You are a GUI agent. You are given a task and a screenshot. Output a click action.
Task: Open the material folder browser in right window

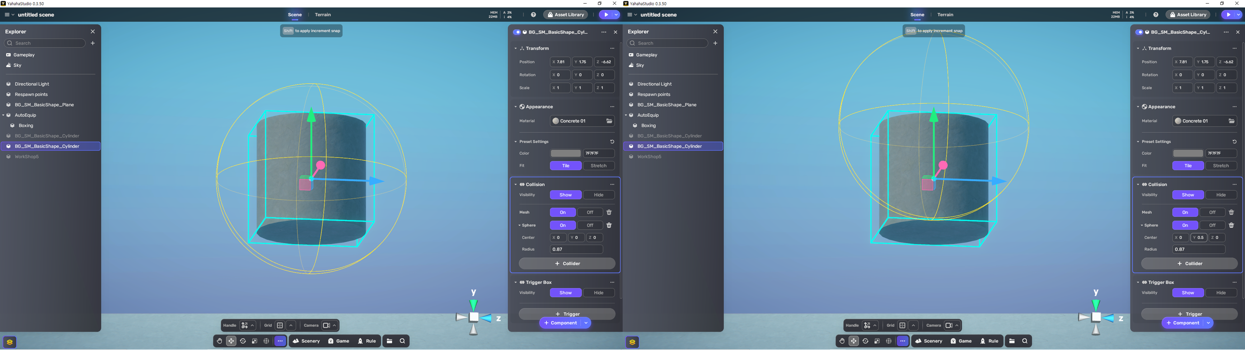pyautogui.click(x=1232, y=121)
